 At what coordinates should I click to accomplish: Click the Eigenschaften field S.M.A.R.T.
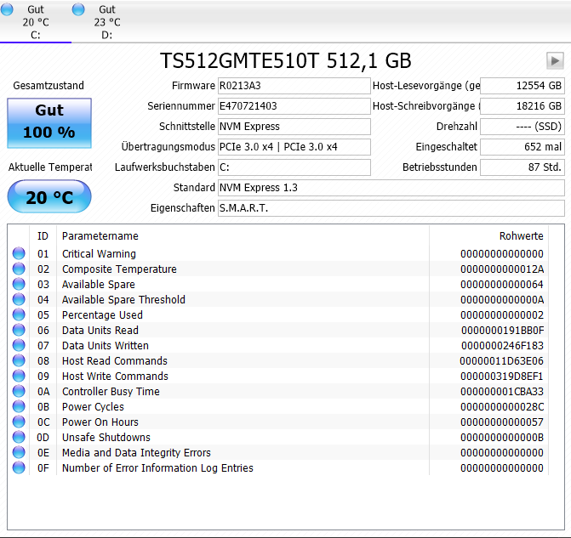point(391,208)
